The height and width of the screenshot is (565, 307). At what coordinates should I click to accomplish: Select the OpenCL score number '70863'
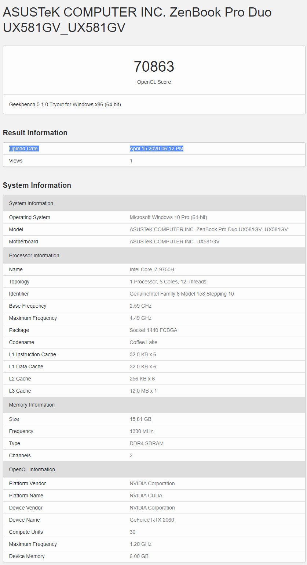tap(154, 67)
